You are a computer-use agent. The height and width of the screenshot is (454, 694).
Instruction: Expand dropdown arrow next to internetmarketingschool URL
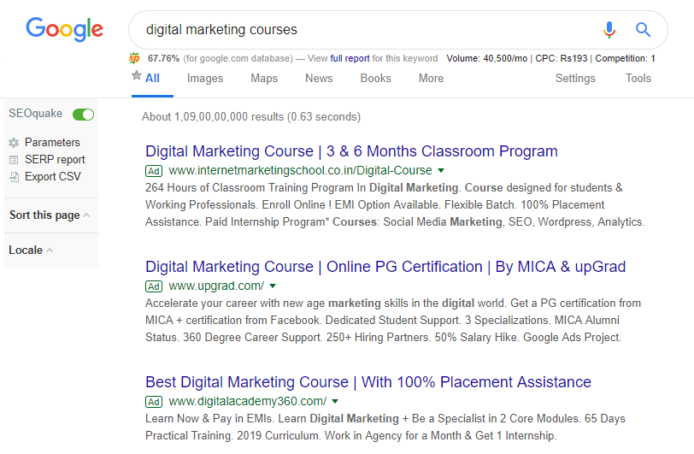click(x=441, y=170)
